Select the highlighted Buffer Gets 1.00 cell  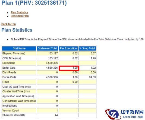click(x=69, y=68)
